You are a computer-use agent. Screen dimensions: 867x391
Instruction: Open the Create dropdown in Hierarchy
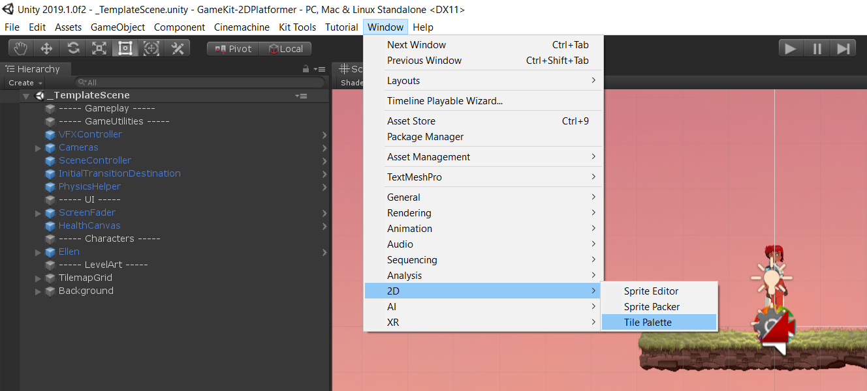coord(25,83)
